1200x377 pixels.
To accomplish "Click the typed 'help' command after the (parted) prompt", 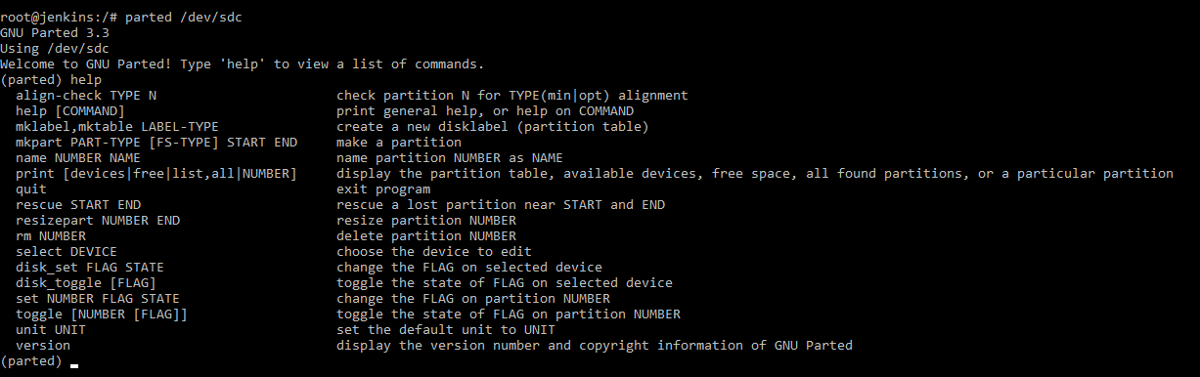I will point(86,80).
